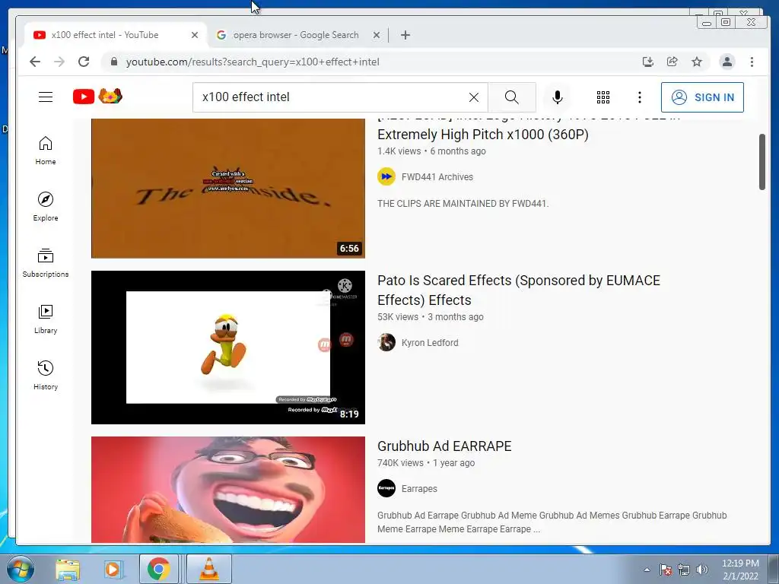Visit Earrapes channel
This screenshot has width=779, height=584.
click(419, 489)
